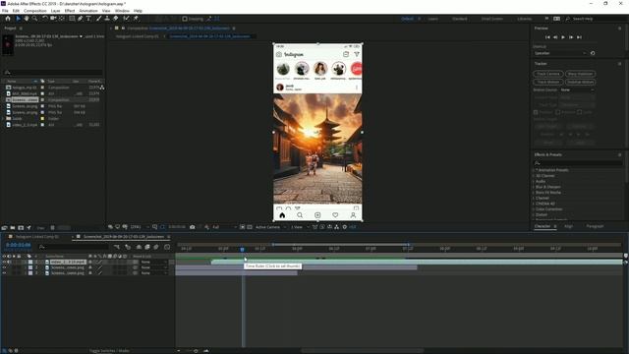Click the Home icon in the toolbar
This screenshot has width=629, height=354.
pos(8,19)
